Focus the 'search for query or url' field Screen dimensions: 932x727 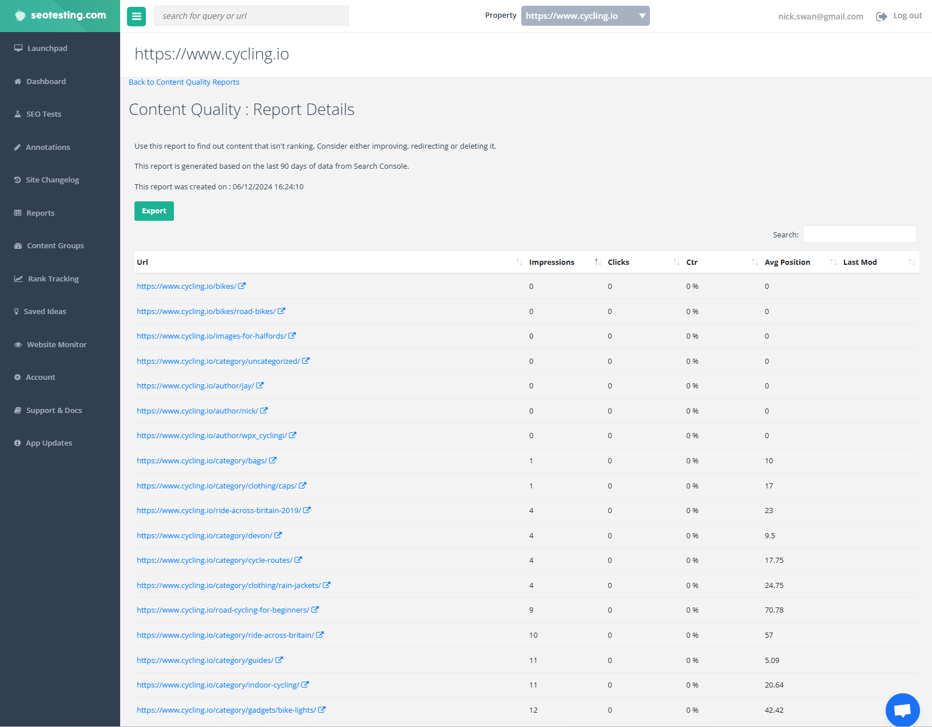(252, 16)
